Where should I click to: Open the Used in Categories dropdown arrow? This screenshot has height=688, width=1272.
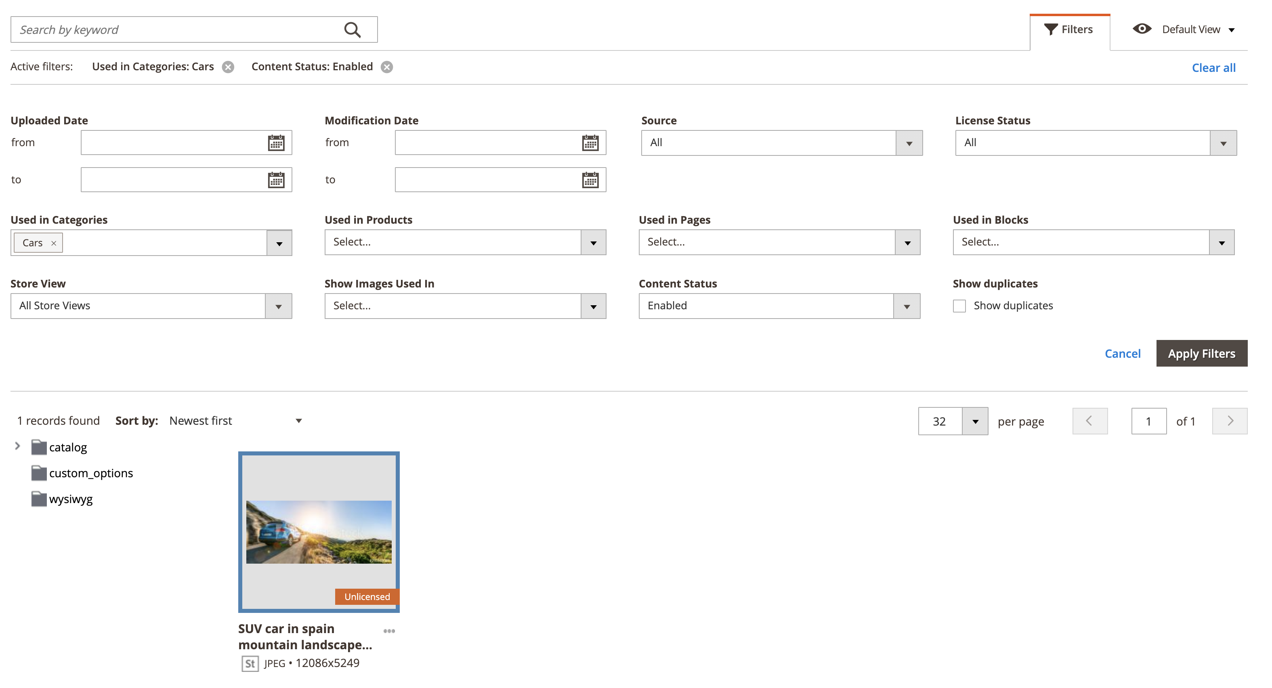(x=279, y=243)
